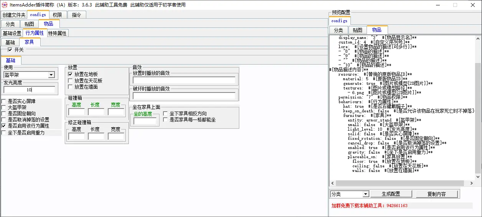Switch to the 家具 tab
This screenshot has height=217, width=482.
tap(30, 42)
